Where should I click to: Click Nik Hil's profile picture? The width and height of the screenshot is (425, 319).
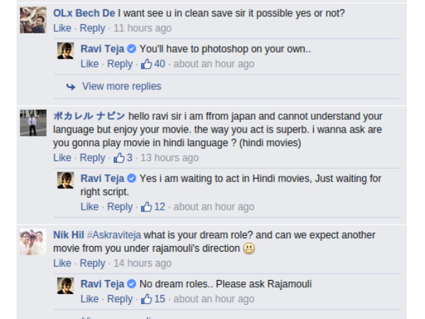point(33,242)
